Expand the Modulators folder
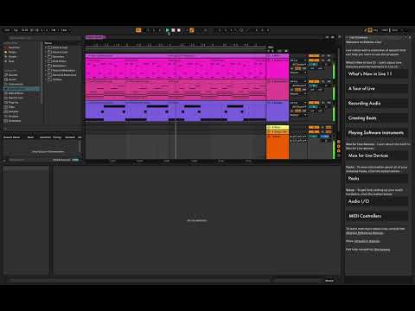 point(46,66)
